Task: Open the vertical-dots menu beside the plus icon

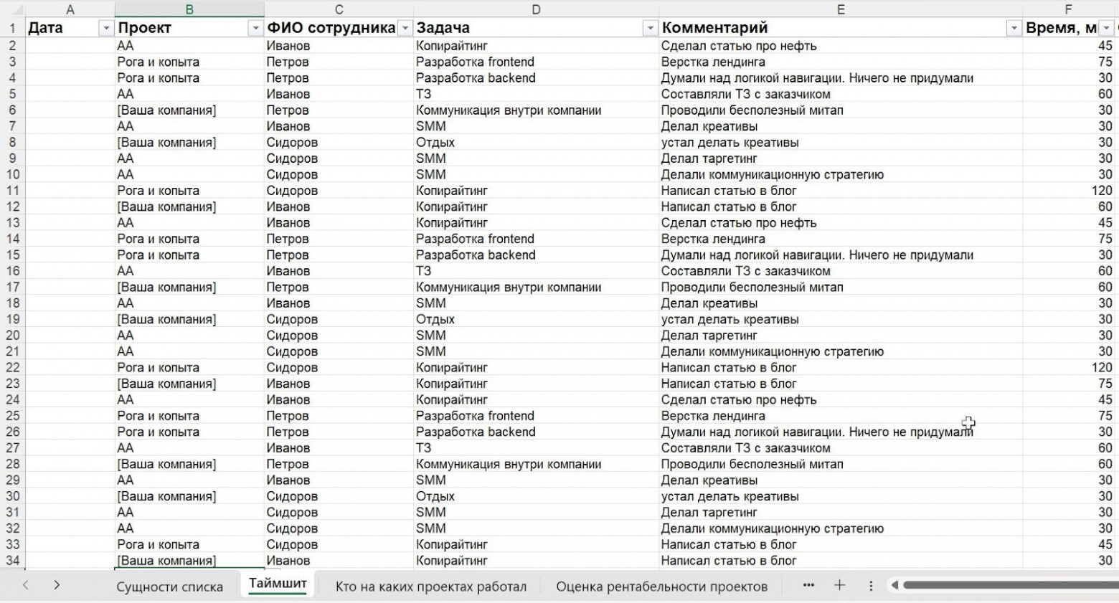Action: (x=870, y=587)
